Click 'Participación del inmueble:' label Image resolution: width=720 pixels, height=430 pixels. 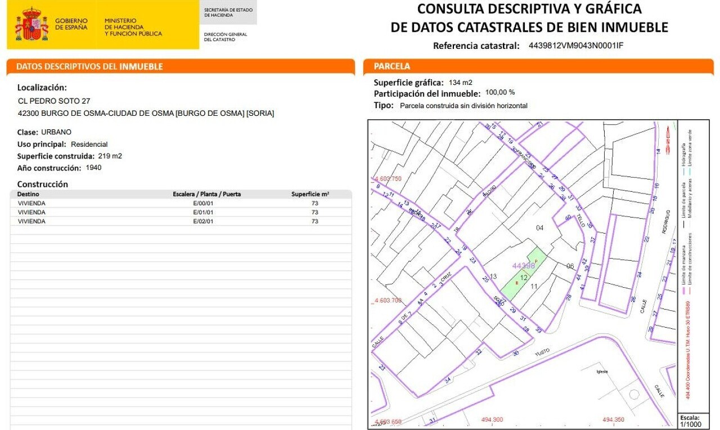[427, 93]
